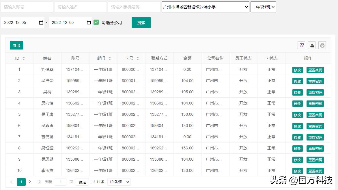Sort by 卡号 column arrows
338x190 pixels.
coord(138,58)
